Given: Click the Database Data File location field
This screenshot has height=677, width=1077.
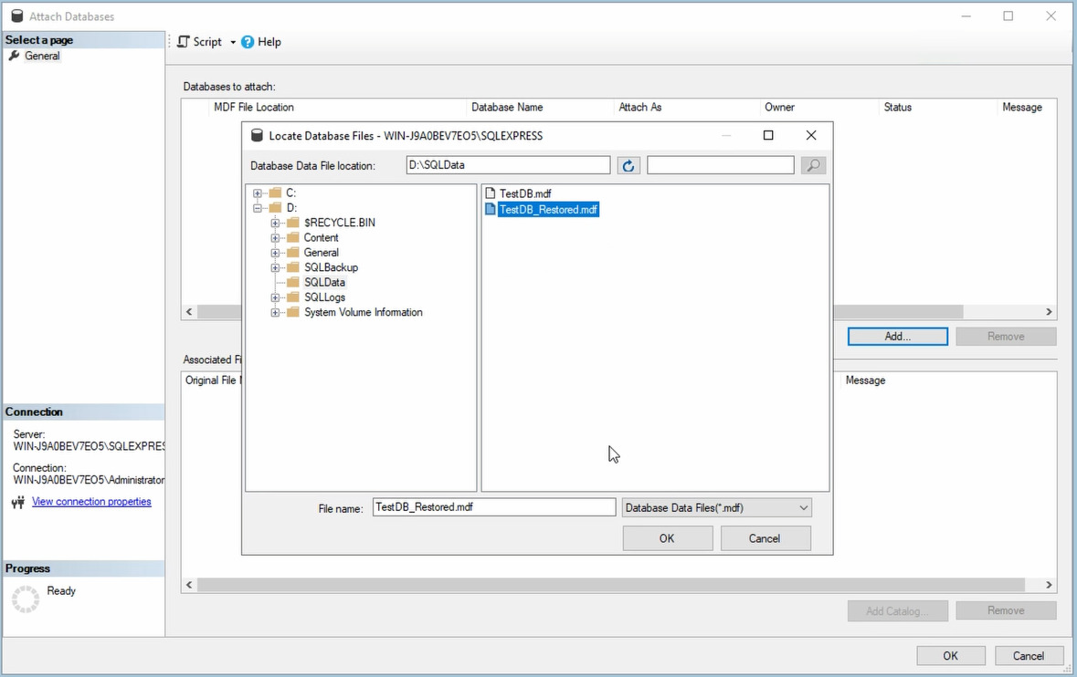Looking at the screenshot, I should (x=508, y=165).
